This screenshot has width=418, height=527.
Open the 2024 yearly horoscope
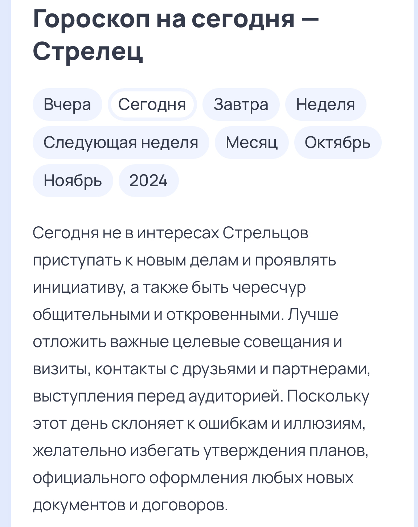tap(148, 181)
